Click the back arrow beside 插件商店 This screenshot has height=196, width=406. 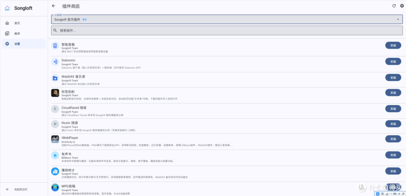pyautogui.click(x=54, y=6)
